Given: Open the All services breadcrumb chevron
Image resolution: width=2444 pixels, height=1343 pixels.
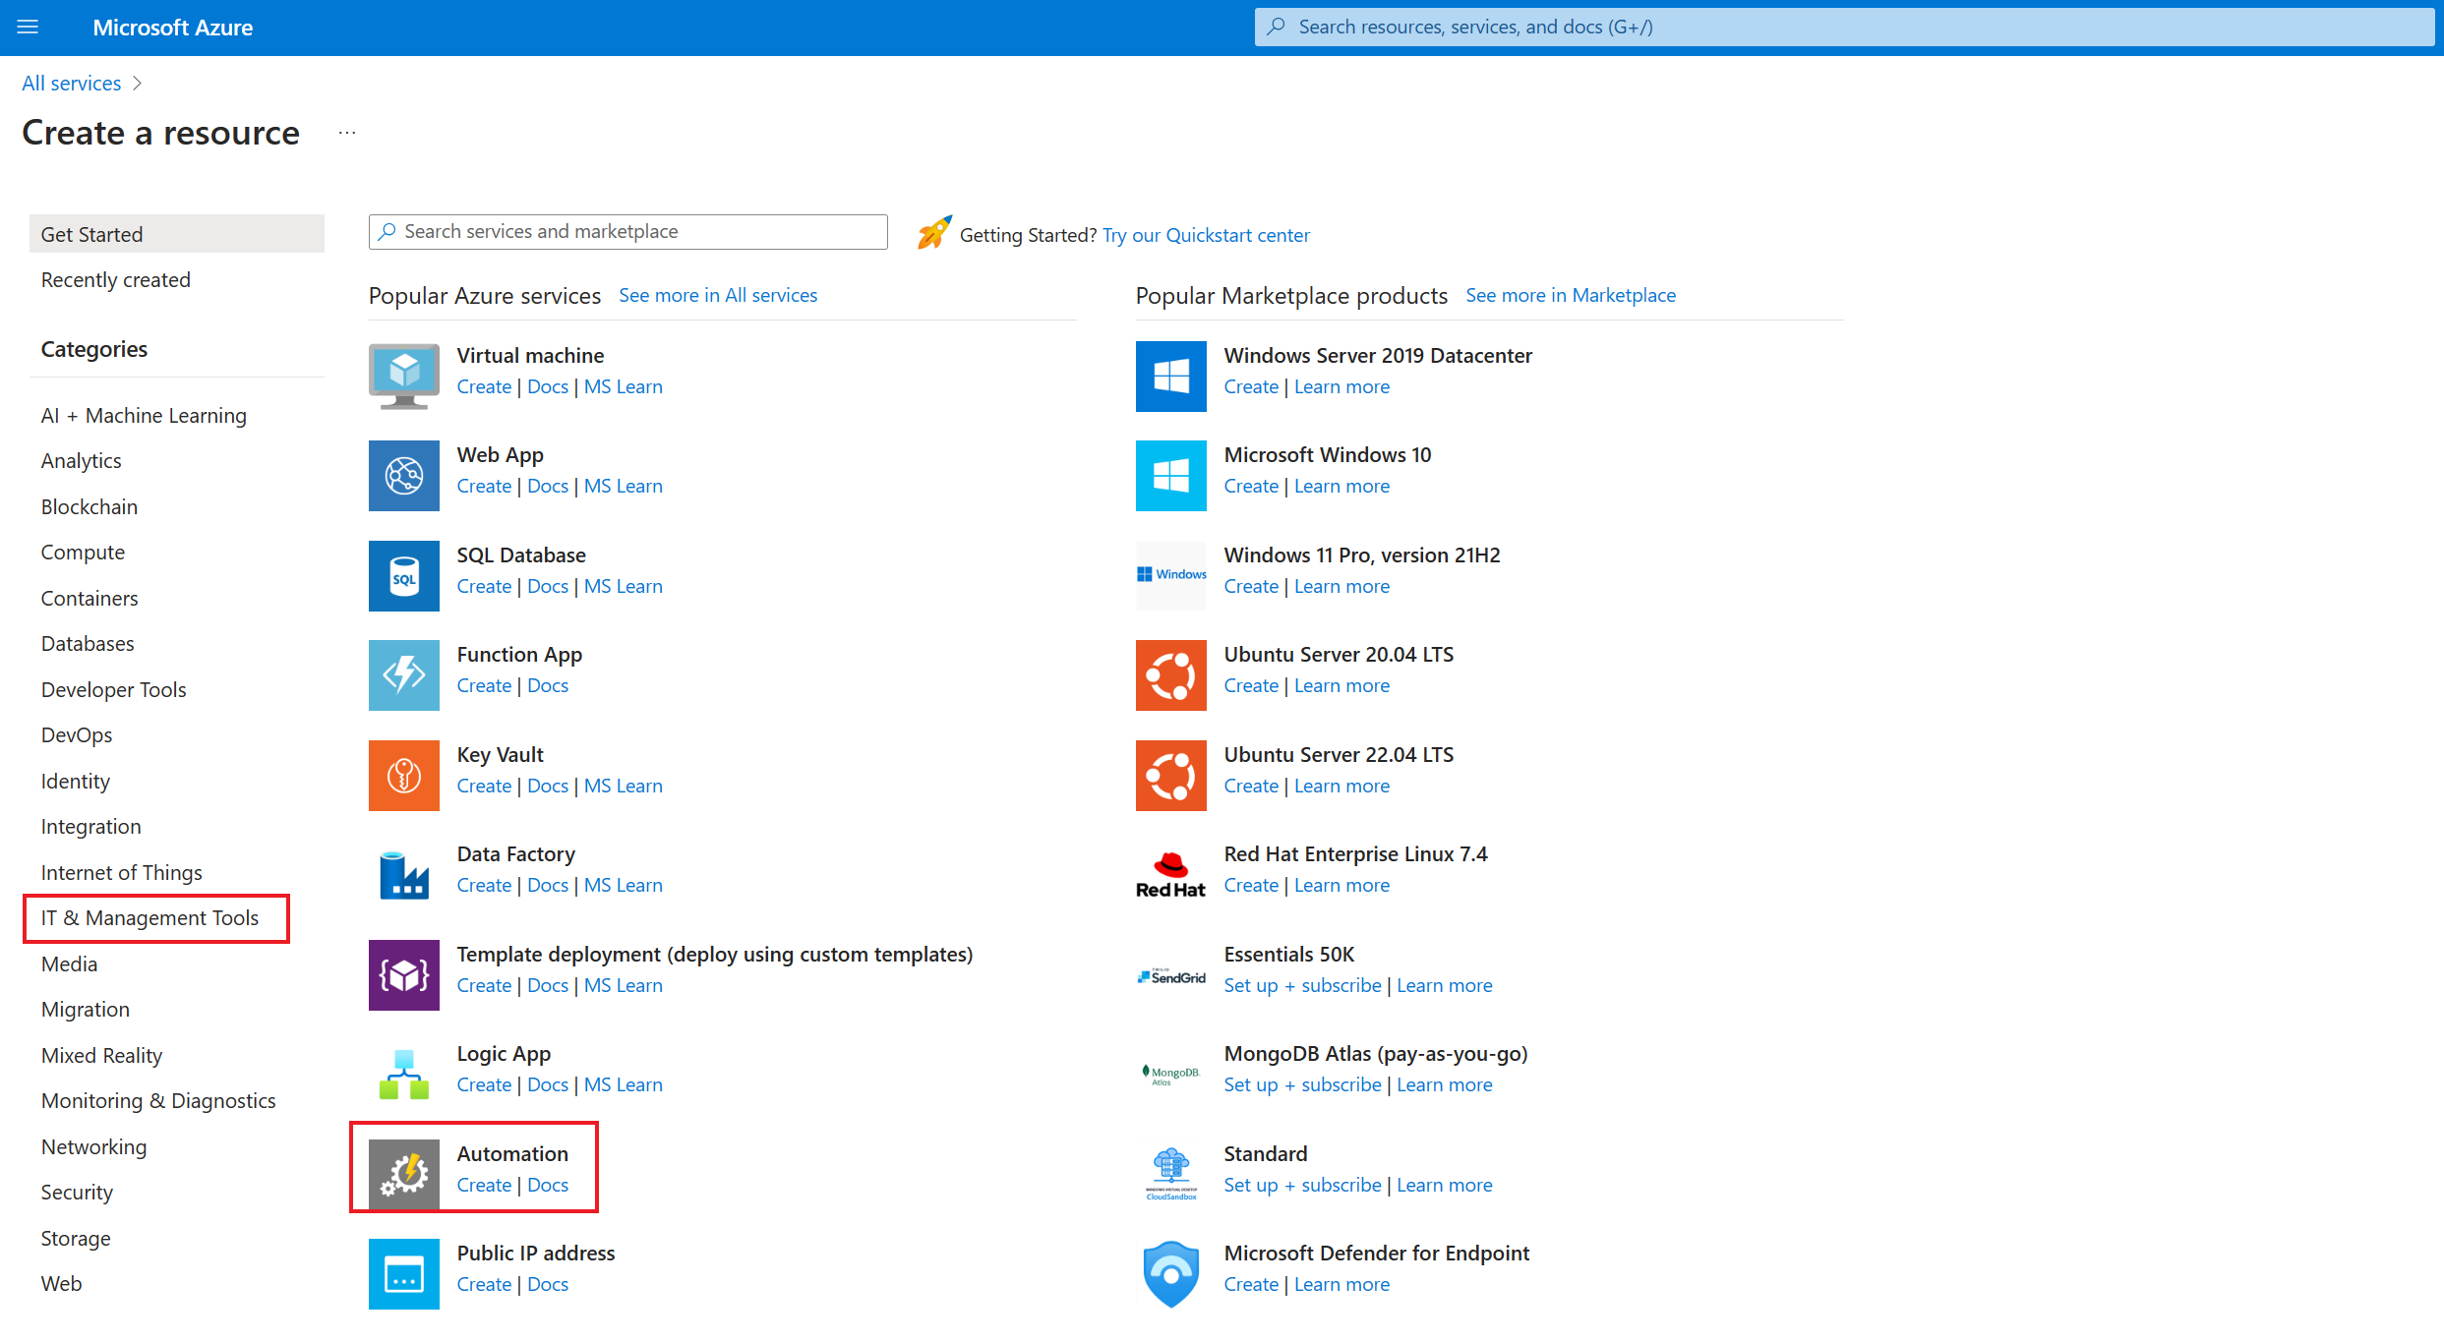Looking at the screenshot, I should 137,83.
